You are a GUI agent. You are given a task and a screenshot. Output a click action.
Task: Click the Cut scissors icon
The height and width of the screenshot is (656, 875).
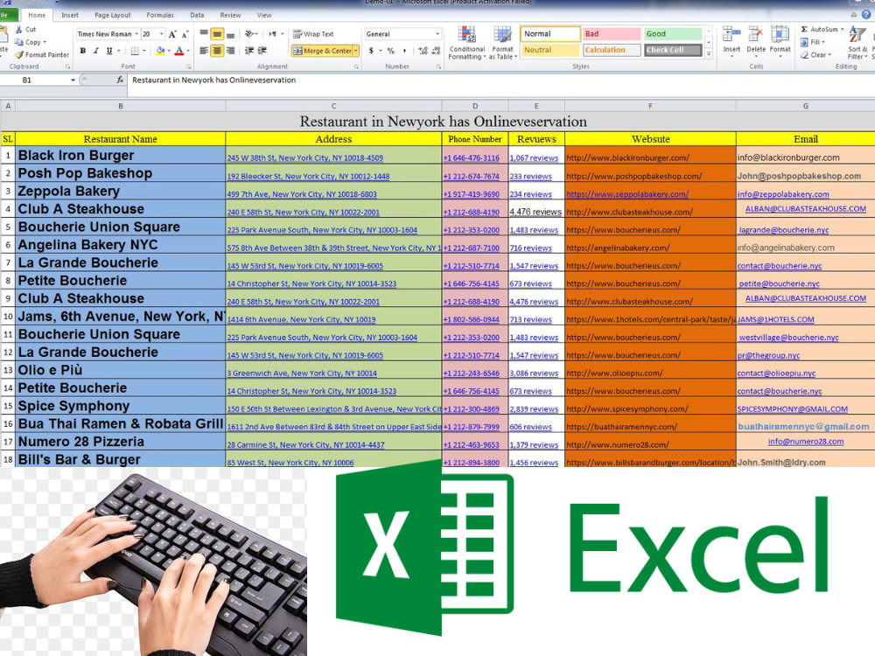point(18,29)
